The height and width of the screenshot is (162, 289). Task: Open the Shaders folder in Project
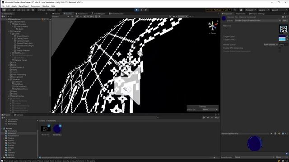pos(11,153)
